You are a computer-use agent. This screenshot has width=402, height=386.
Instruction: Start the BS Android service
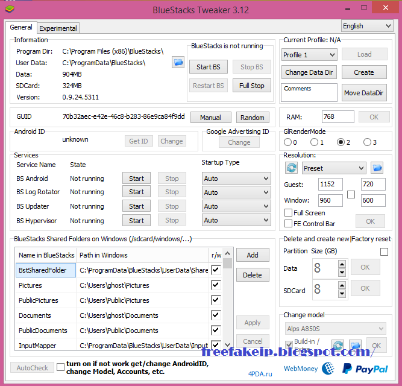(x=136, y=179)
